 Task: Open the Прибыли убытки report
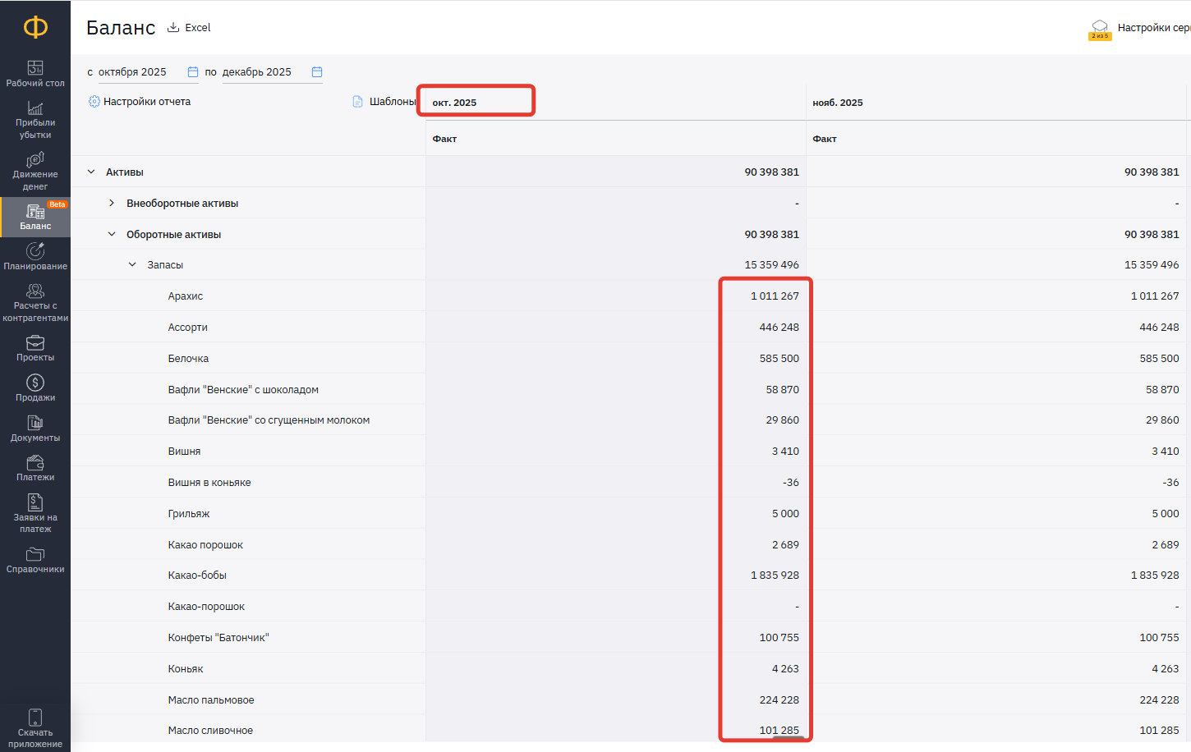point(35,120)
